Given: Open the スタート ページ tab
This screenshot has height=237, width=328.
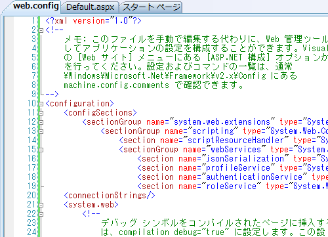Looking at the screenshot, I should coord(152,7).
